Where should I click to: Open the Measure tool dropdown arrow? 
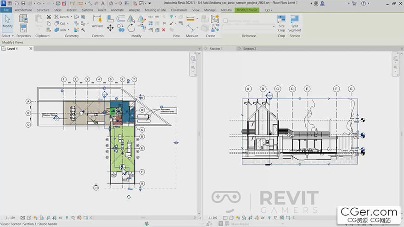(x=197, y=18)
